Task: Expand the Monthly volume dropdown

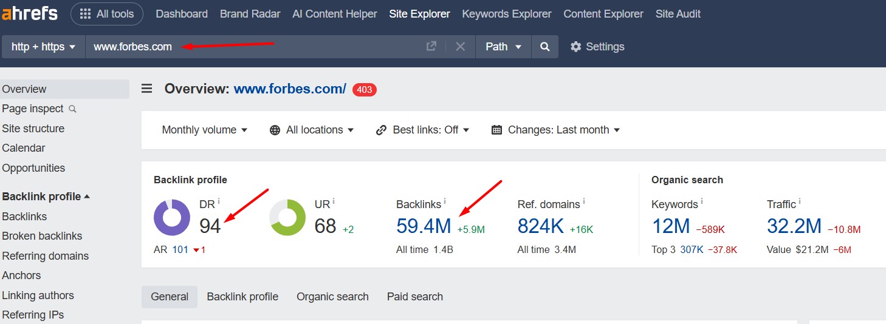Action: [x=205, y=130]
